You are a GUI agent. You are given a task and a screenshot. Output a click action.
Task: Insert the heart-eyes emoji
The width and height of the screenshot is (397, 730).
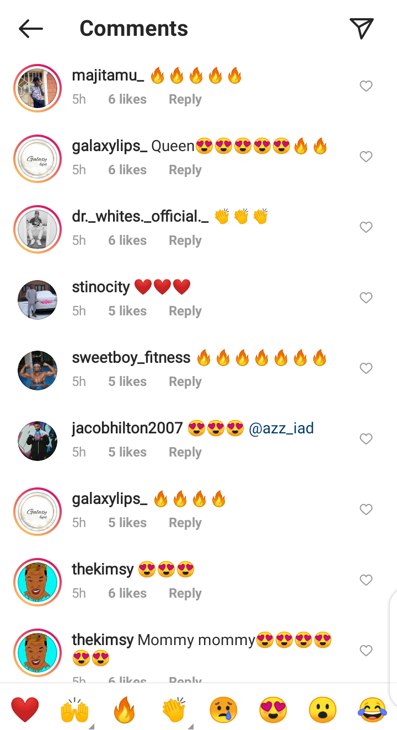click(273, 710)
